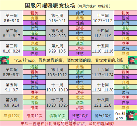Click 甜美 in the 第八周 row
Viewport: 137px width, 126px height.
pyautogui.click(x=80, y=28)
